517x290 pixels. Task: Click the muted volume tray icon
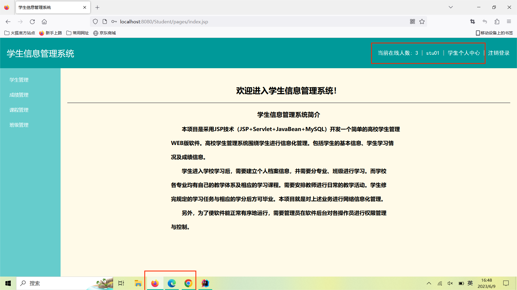[x=450, y=283]
